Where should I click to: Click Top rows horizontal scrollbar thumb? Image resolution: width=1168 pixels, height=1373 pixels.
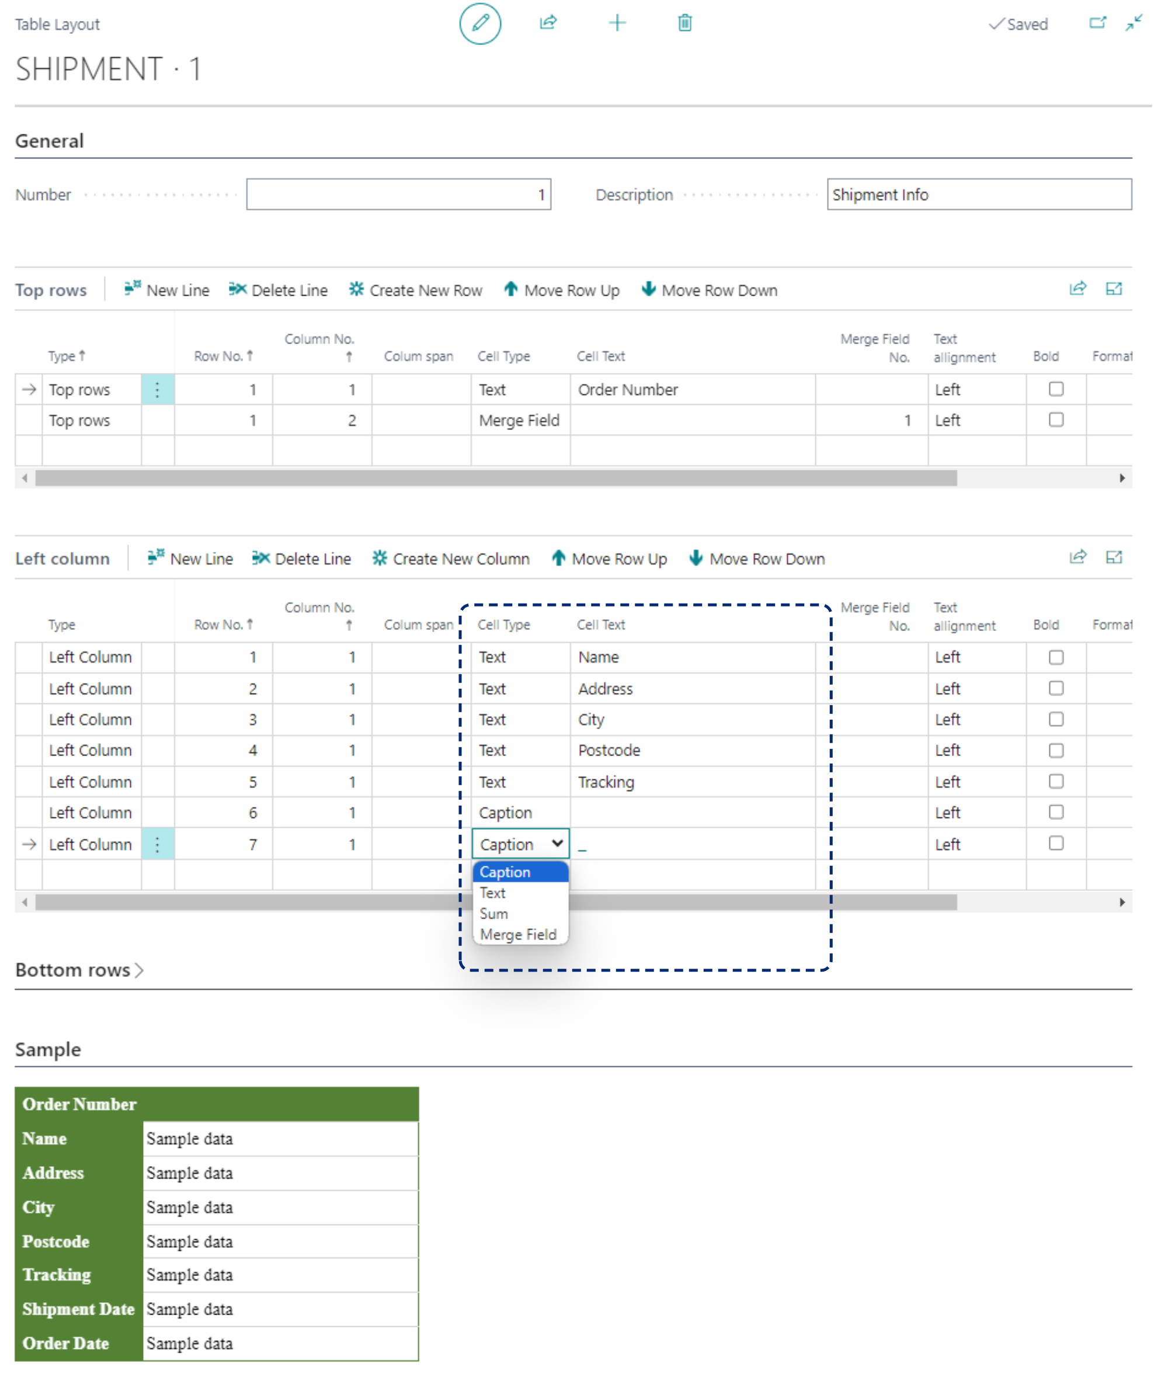496,477
